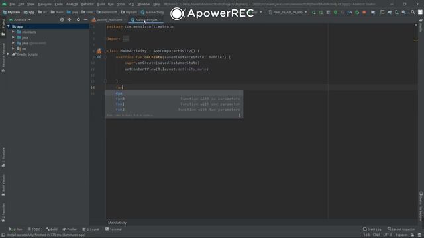Click Apply Changes and Restart Activity icon
The width and height of the screenshot is (424, 238).
tap(321, 12)
